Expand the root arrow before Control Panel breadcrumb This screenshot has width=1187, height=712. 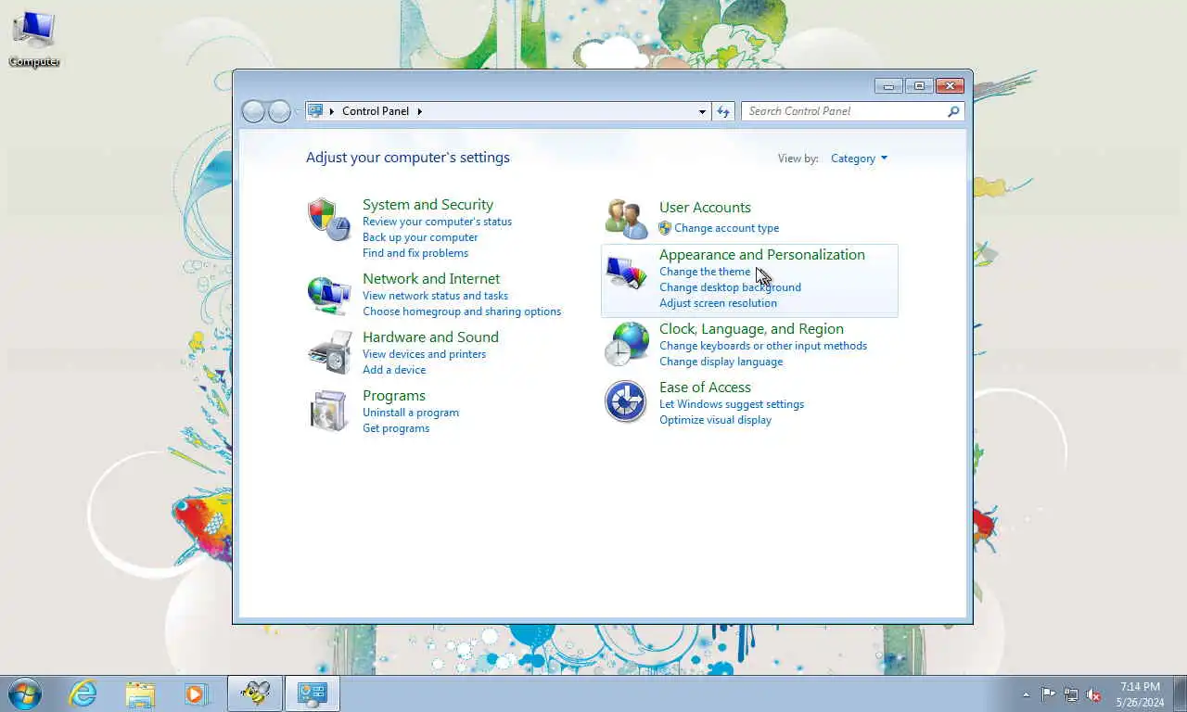[x=332, y=111]
